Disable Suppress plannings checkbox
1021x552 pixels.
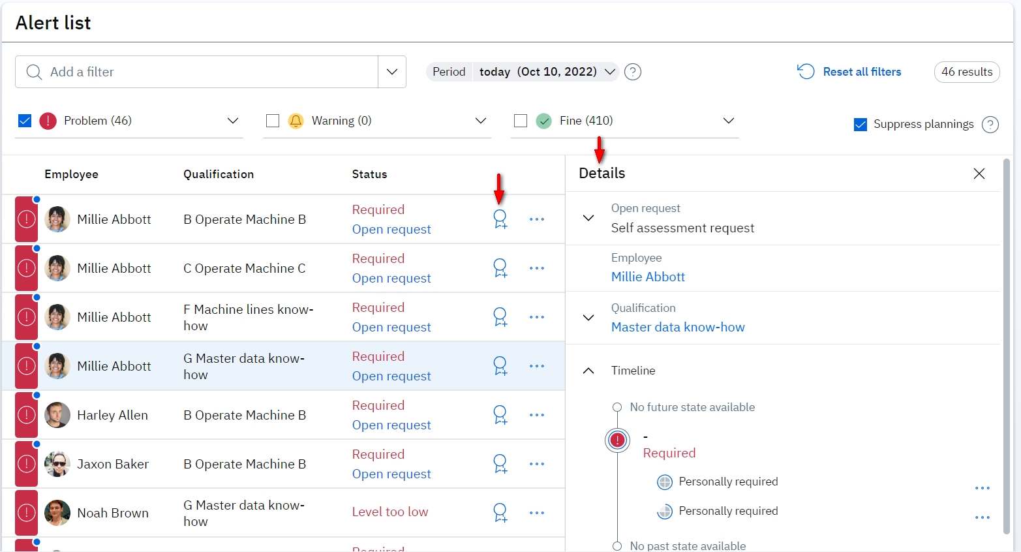861,125
